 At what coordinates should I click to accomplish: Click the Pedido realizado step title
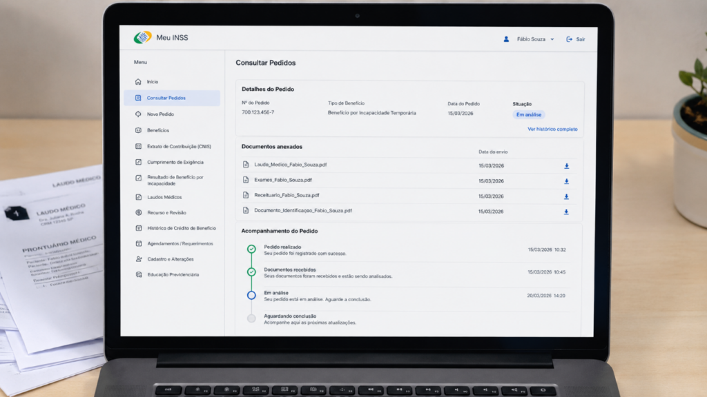[x=282, y=247]
